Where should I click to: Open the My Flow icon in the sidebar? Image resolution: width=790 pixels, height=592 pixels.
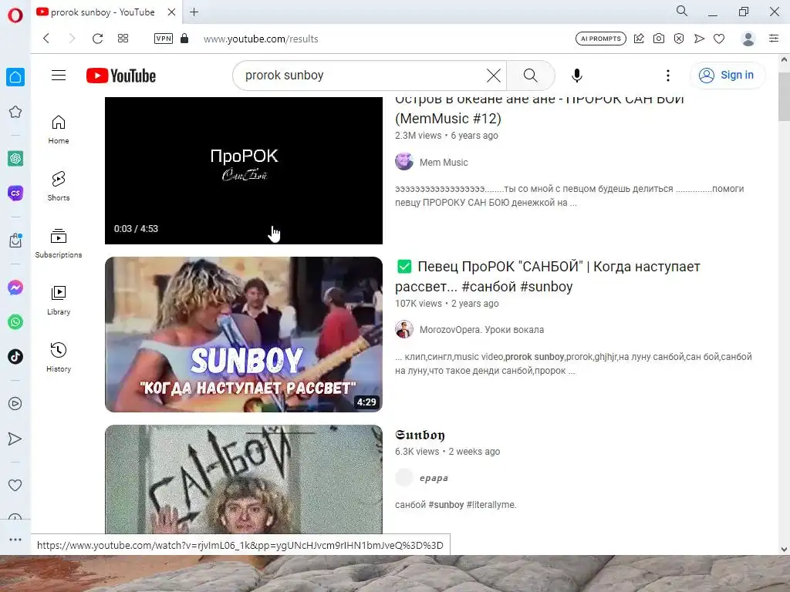[x=15, y=439]
